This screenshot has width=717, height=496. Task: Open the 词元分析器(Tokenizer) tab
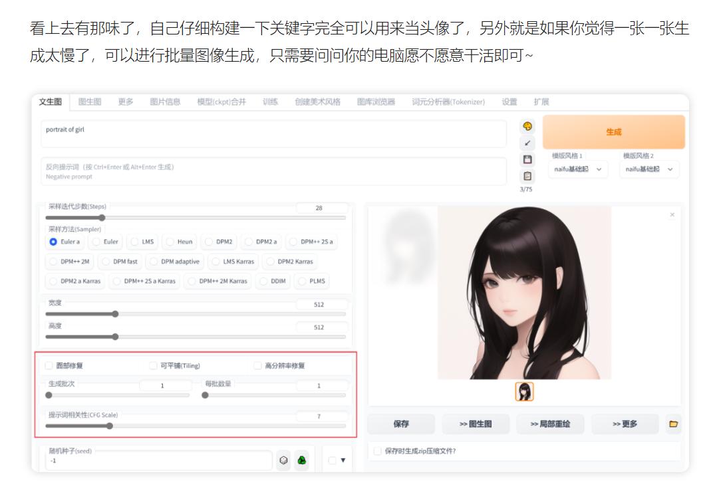[x=448, y=102]
